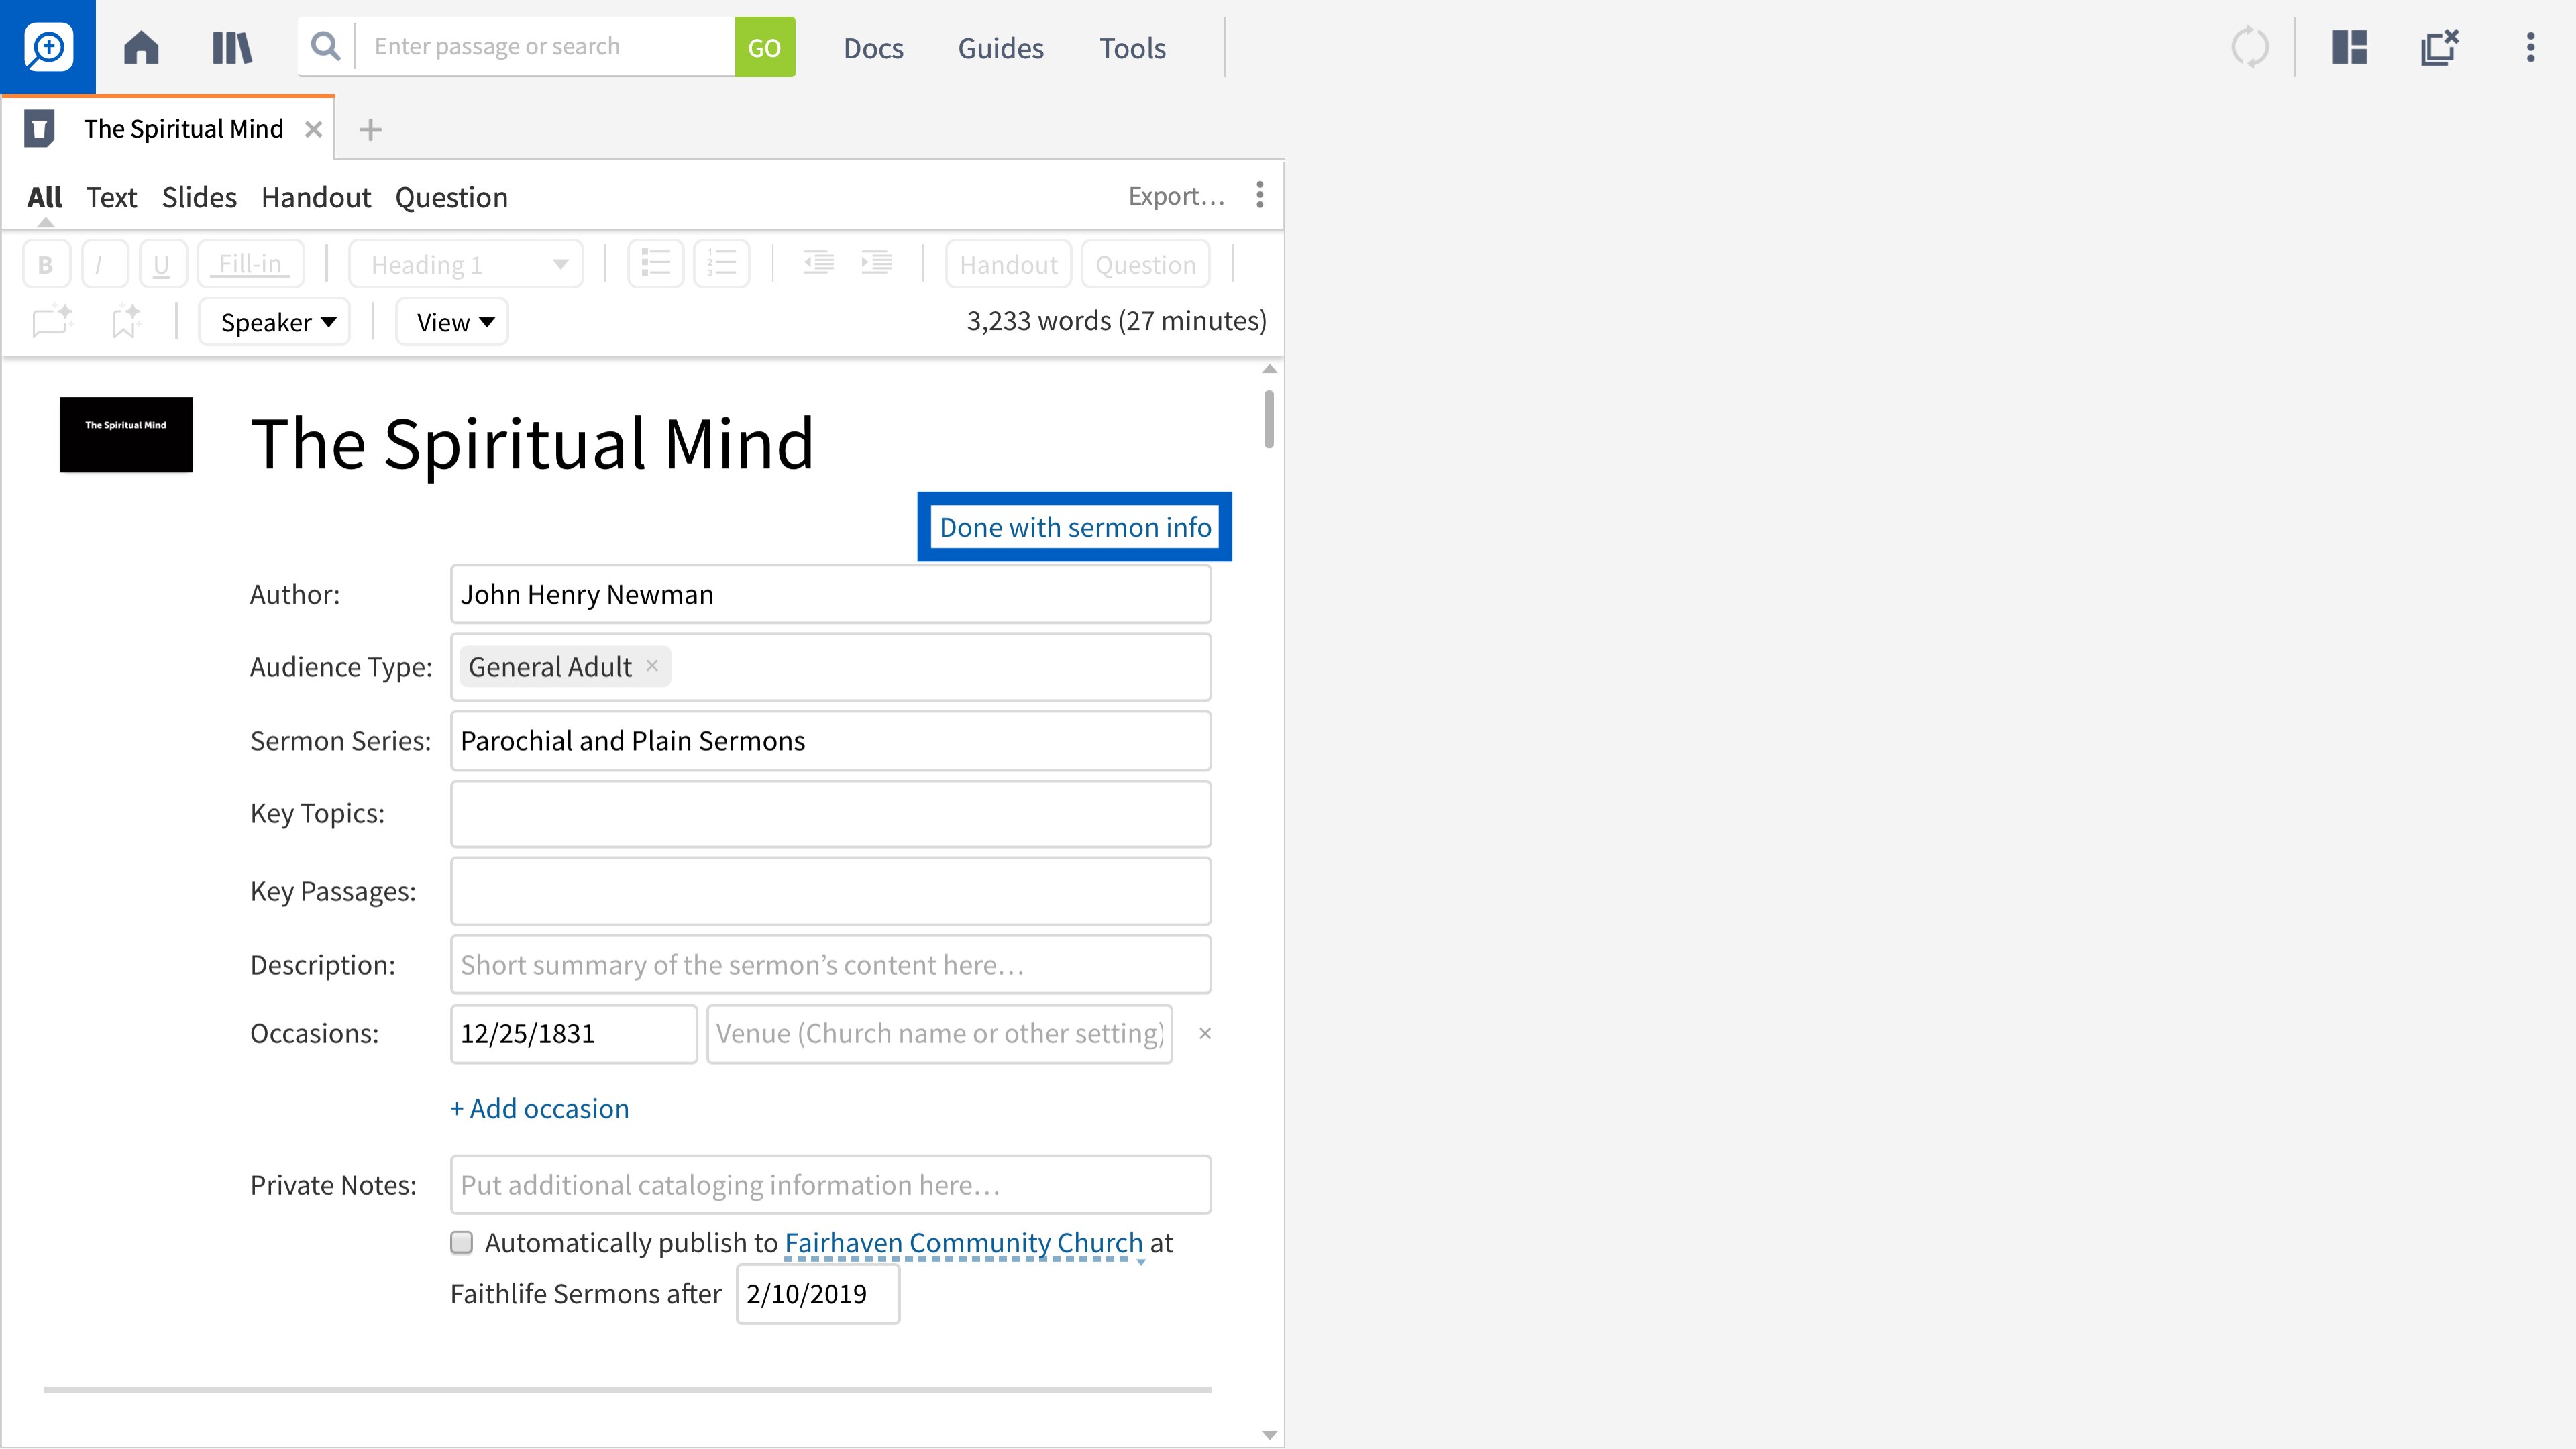This screenshot has width=2576, height=1449.
Task: Open the Logos app logo menu
Action: 48,47
